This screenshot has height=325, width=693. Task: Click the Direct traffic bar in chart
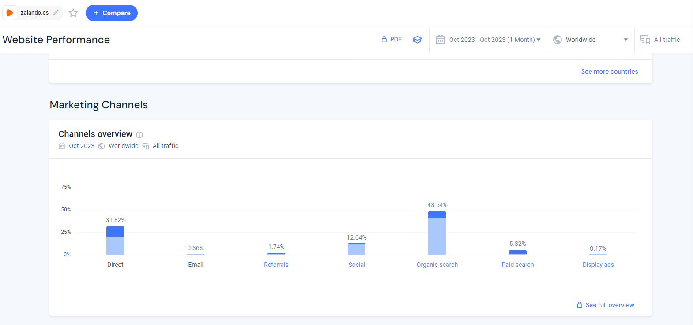click(115, 240)
